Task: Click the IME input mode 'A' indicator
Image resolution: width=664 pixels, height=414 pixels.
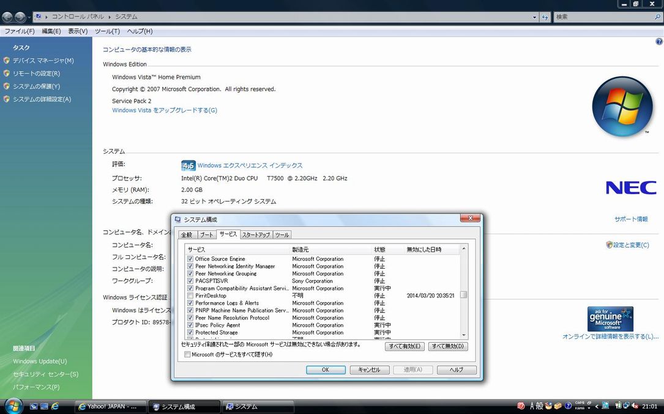Action: pos(532,407)
